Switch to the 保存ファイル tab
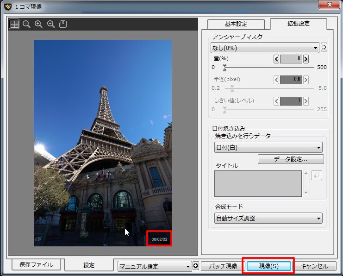Viewport: 343px width, 276px height. pos(36,265)
